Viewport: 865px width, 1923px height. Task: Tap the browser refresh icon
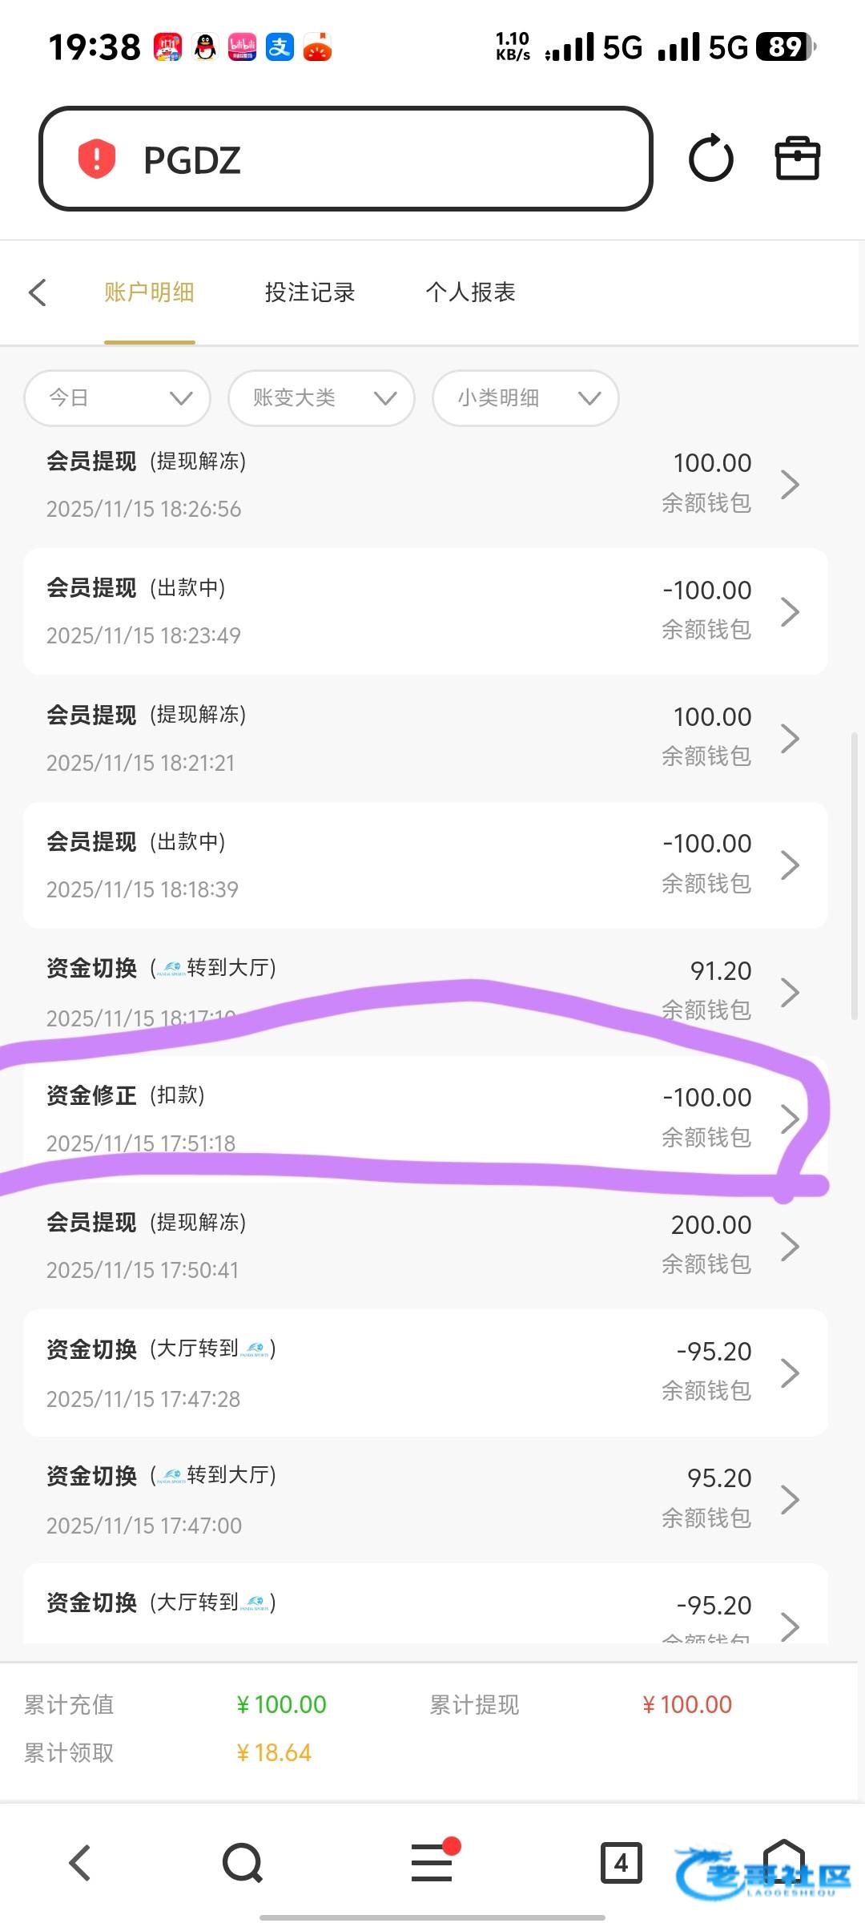point(710,159)
